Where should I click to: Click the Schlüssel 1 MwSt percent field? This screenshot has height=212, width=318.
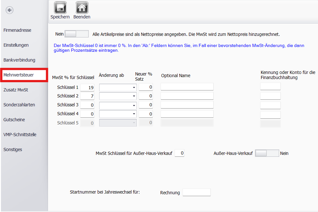87,87
